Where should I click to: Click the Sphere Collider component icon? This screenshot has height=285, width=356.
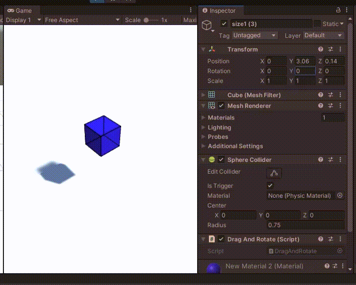click(212, 160)
